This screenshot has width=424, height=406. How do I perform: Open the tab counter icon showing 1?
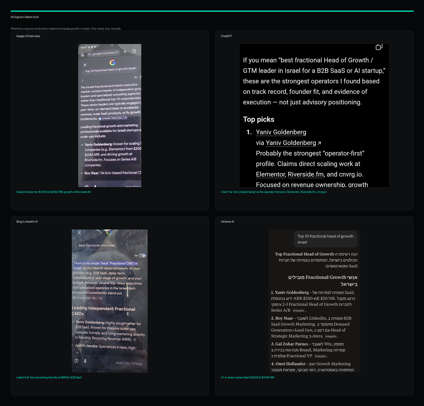point(134,51)
